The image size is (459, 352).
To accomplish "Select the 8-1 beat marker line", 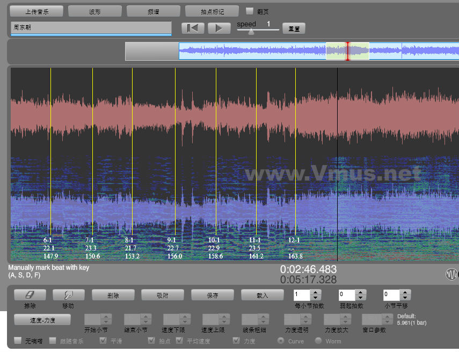I will [x=132, y=151].
